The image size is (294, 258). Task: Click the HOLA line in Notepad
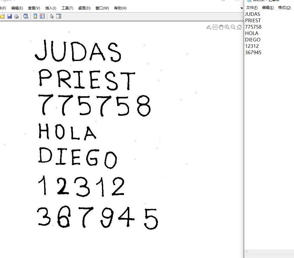tap(252, 34)
